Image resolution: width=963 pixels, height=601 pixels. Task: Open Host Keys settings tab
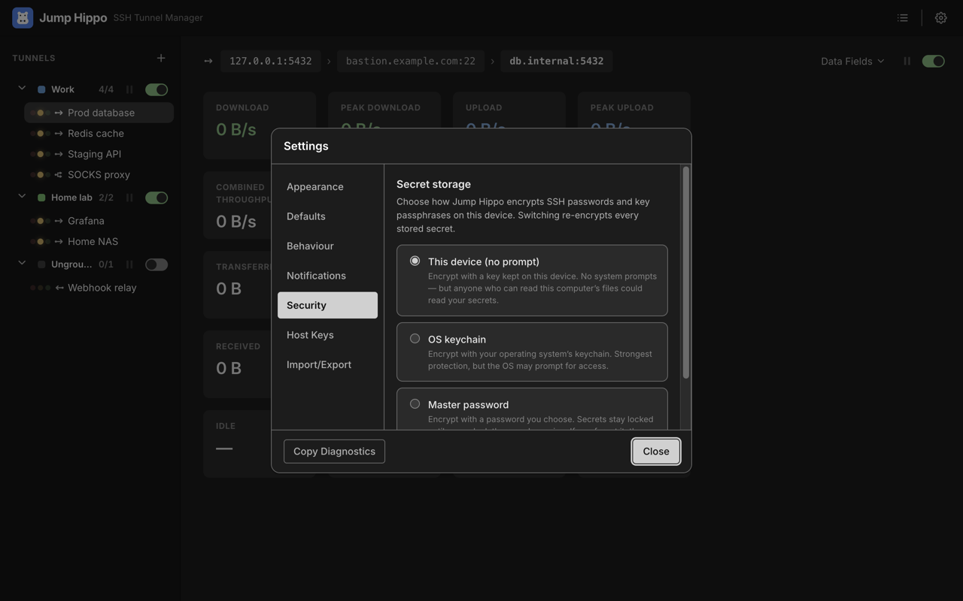(x=327, y=335)
